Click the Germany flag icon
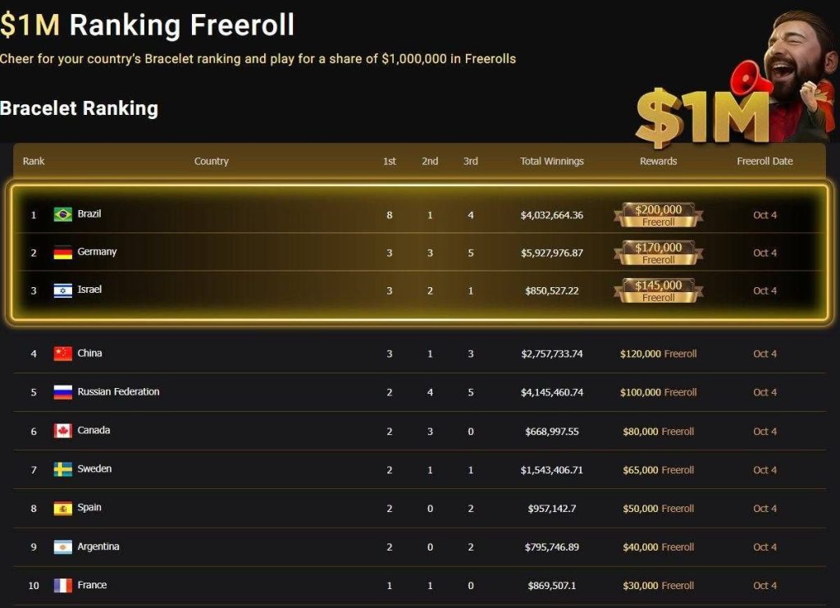The image size is (840, 608). pyautogui.click(x=63, y=253)
